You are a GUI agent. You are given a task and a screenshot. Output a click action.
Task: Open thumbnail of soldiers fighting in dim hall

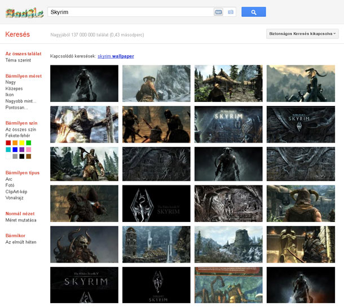tap(156, 124)
